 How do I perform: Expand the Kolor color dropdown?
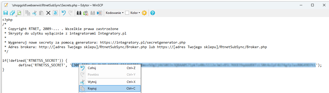pyautogui.click(x=135, y=13)
